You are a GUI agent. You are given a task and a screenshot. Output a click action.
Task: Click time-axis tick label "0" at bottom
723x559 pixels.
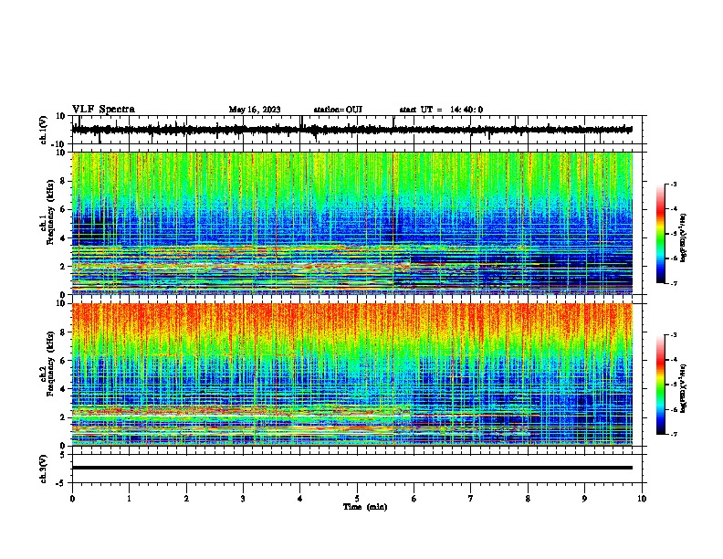[x=72, y=499]
